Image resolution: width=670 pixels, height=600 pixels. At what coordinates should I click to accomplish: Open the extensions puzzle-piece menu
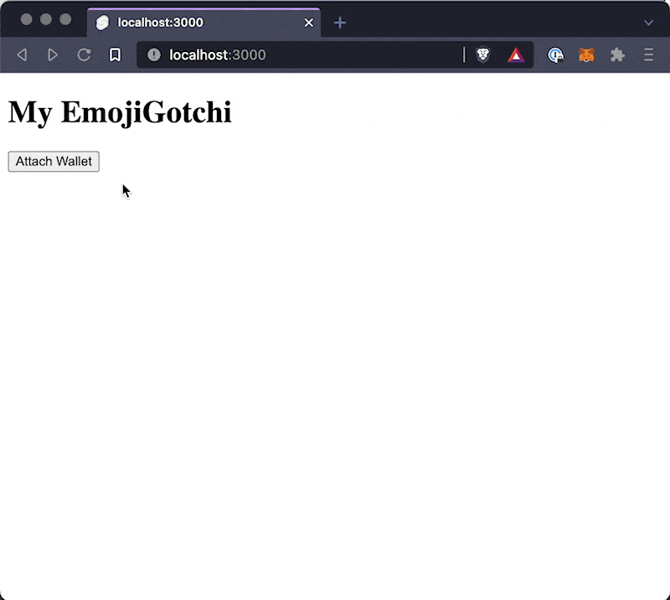click(x=617, y=54)
